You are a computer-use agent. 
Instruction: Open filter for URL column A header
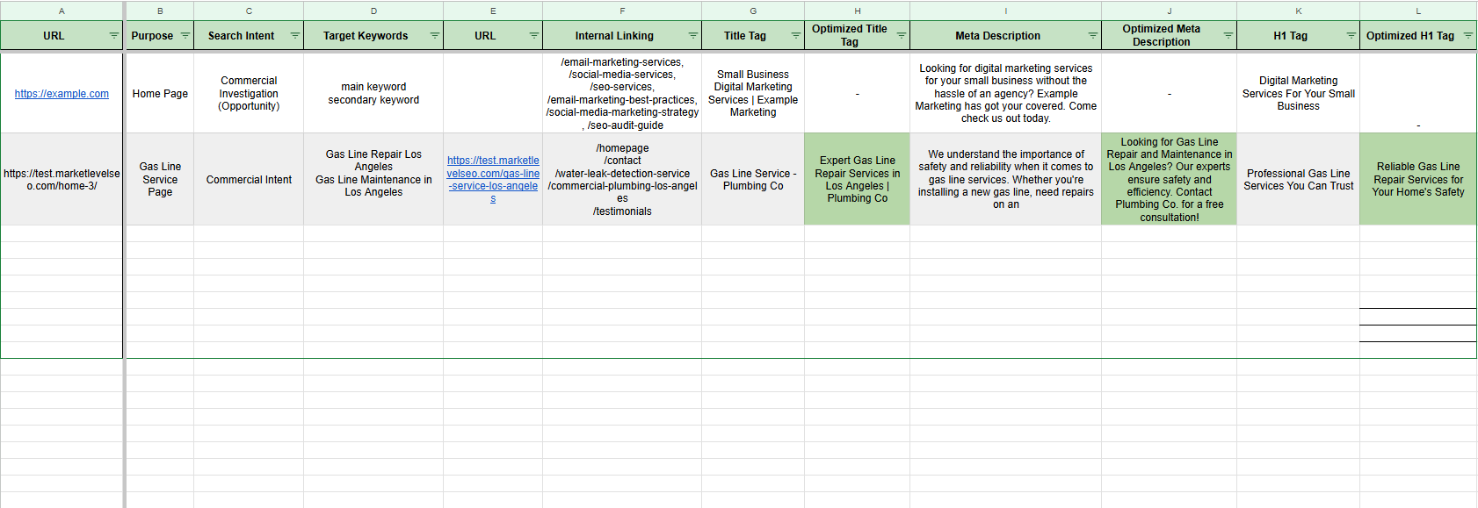113,36
